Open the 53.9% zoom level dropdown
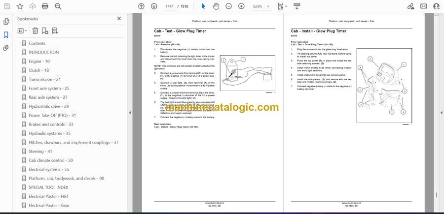 (261, 6)
